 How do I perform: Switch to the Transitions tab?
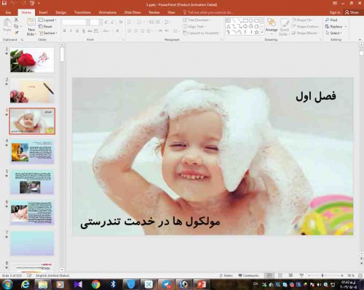82,12
